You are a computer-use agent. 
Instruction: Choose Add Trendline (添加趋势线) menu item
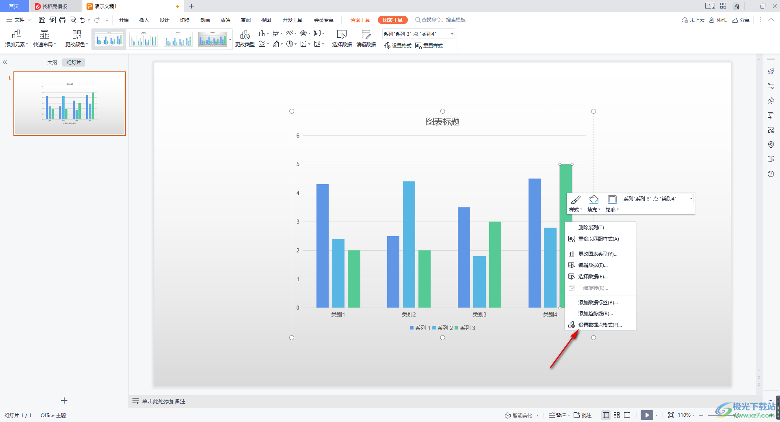(600, 314)
